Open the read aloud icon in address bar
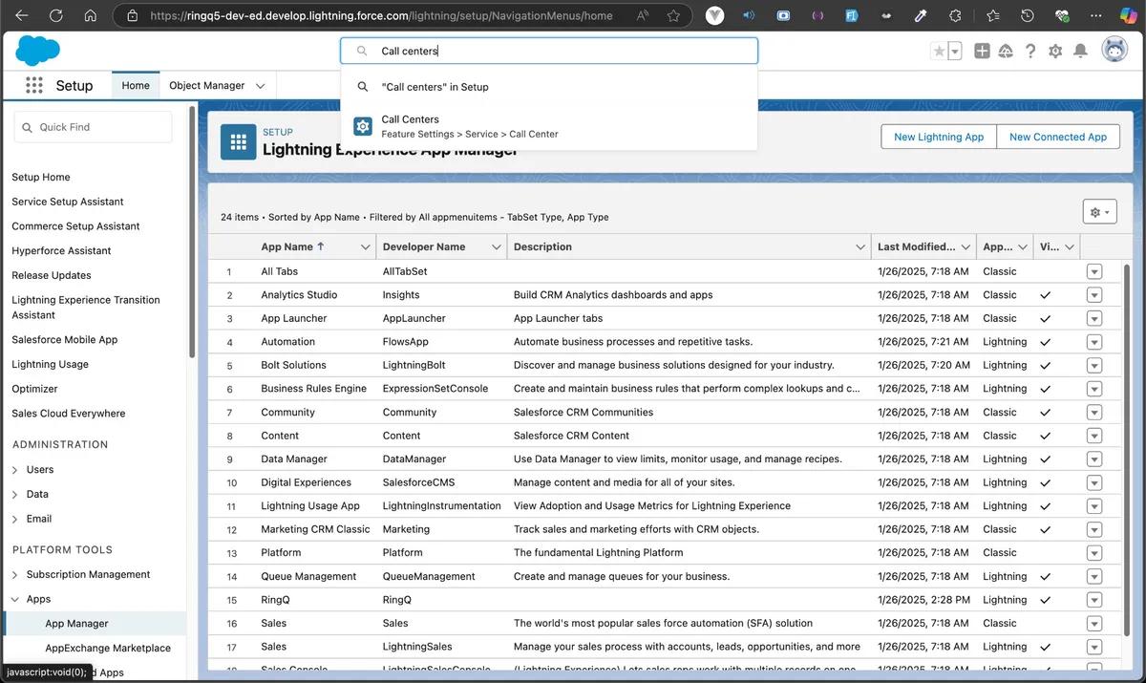The height and width of the screenshot is (683, 1146). (642, 15)
